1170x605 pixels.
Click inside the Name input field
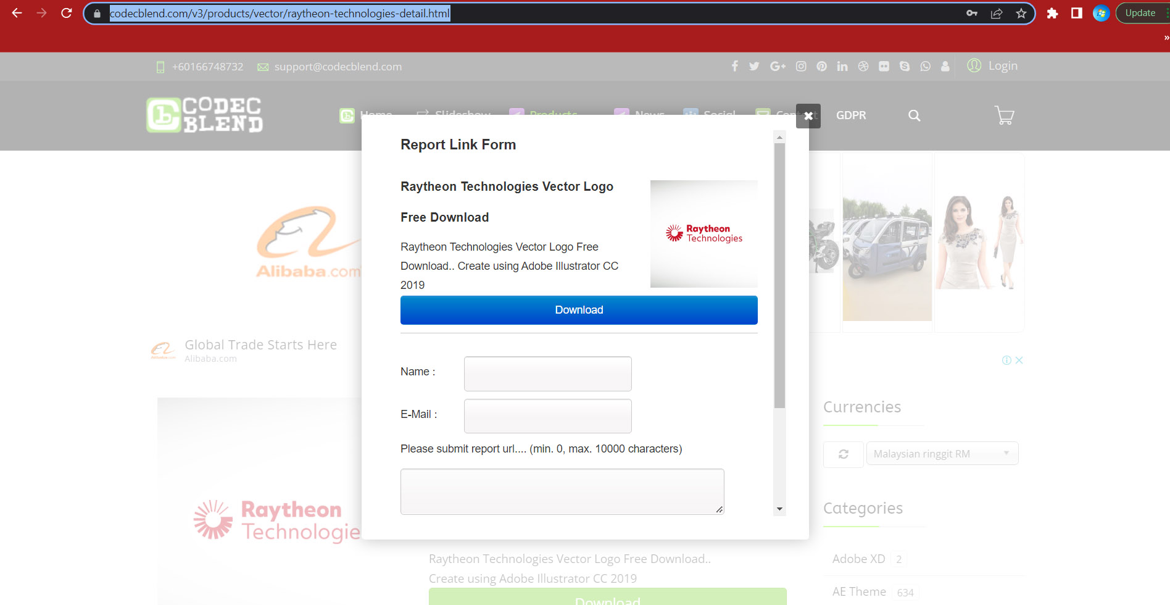[x=547, y=373]
